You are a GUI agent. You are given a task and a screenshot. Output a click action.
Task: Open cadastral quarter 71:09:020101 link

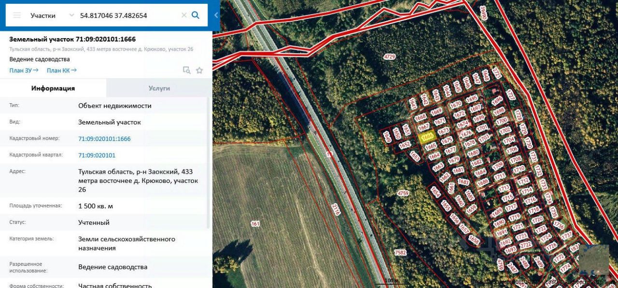(x=97, y=155)
